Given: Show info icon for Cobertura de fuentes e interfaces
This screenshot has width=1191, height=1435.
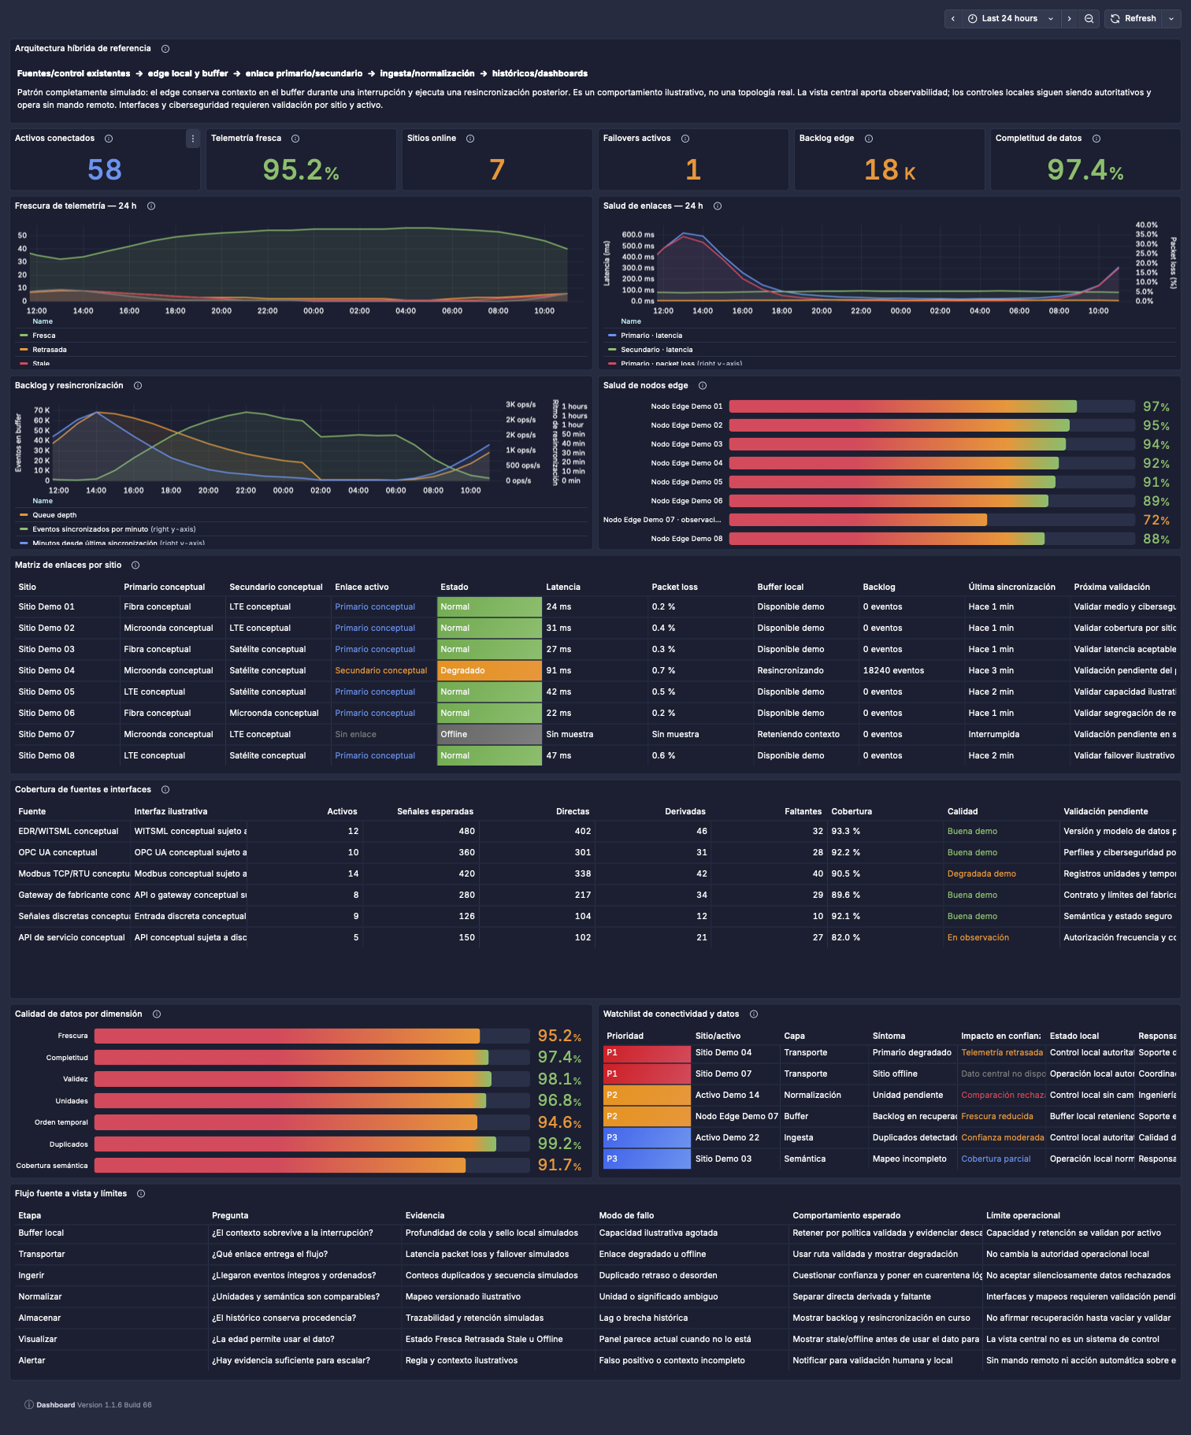Looking at the screenshot, I should (165, 790).
